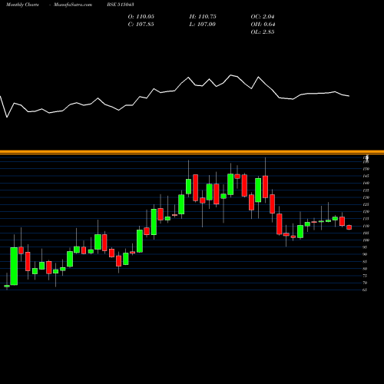The height and width of the screenshot is (384, 384).
Task: Click the 115 price axis label
Action: coord(366,219)
